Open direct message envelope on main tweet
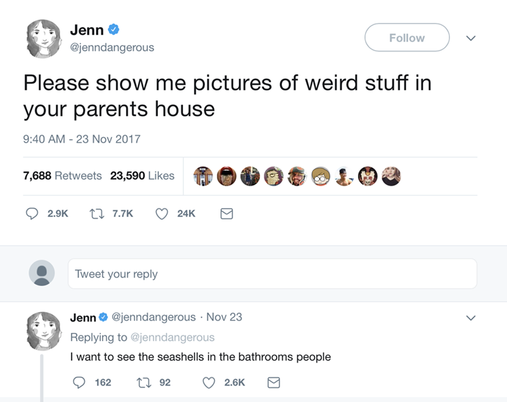Image resolution: width=507 pixels, height=402 pixels. coord(225,214)
